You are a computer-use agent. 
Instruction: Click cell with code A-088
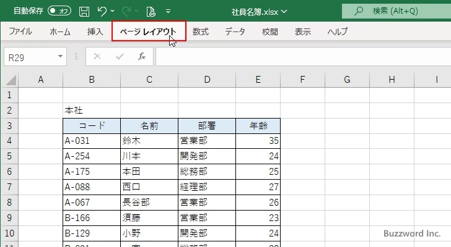(x=92, y=187)
